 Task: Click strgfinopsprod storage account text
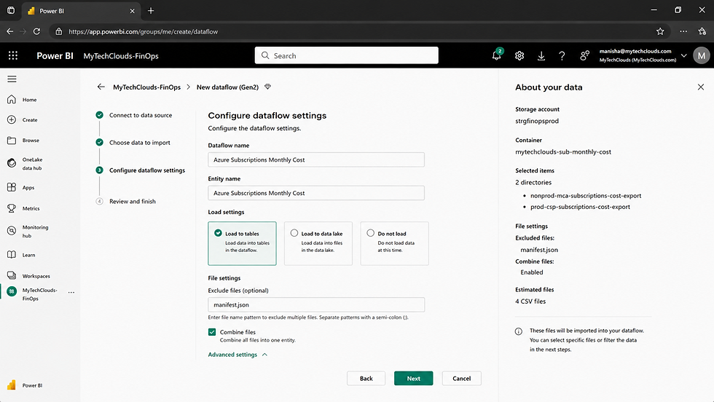[537, 121]
